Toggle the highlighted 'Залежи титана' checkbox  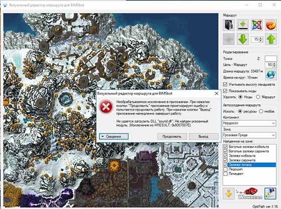click(225, 164)
